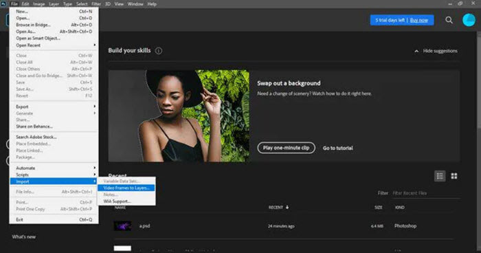This screenshot has height=253, width=481.
Task: Open the Select menu
Action: tap(82, 4)
